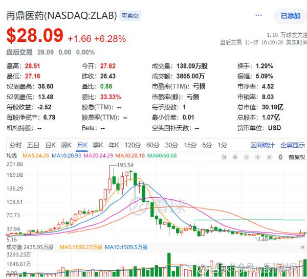Zoom in chart with plus icon
This screenshot has height=279, width=307.
(x=235, y=157)
